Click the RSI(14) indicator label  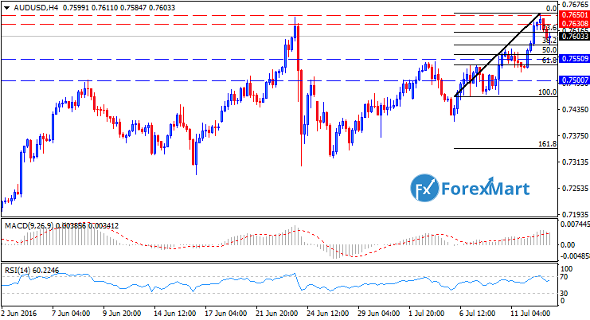[x=19, y=272]
